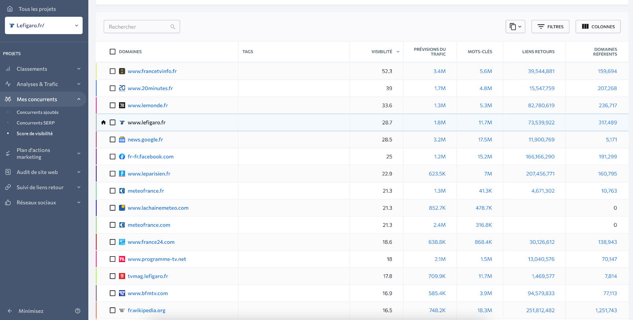Click the help question mark icon
This screenshot has width=633, height=320.
(78, 311)
